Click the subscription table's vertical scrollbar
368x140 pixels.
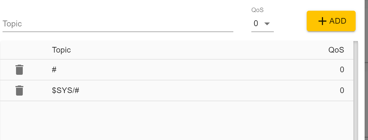click(x=356, y=90)
